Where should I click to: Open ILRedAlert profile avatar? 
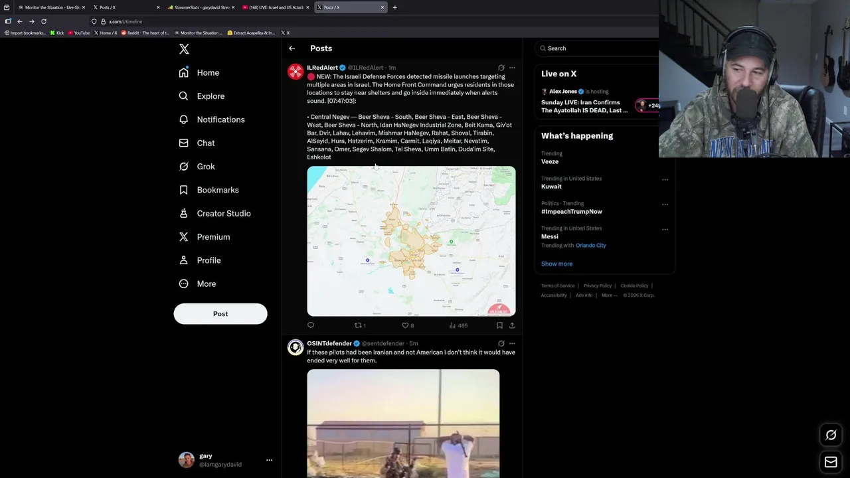[x=296, y=72]
